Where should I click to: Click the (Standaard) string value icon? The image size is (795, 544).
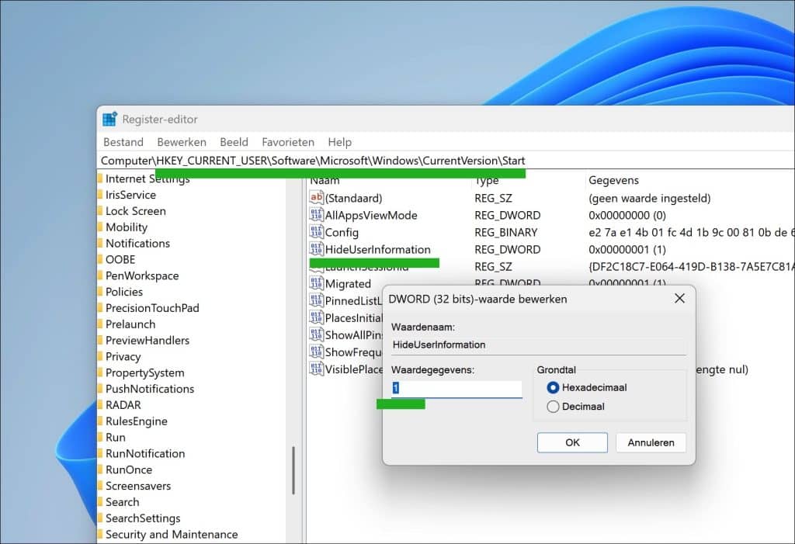317,197
